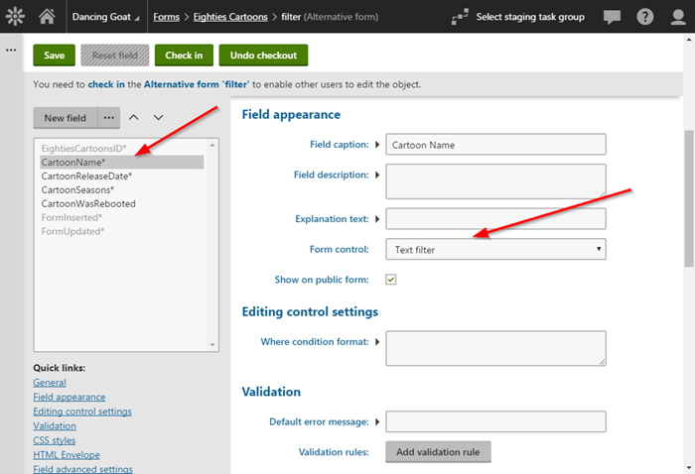Viewport: 695px width, 474px height.
Task: Click the Default error message input
Action: [495, 421]
